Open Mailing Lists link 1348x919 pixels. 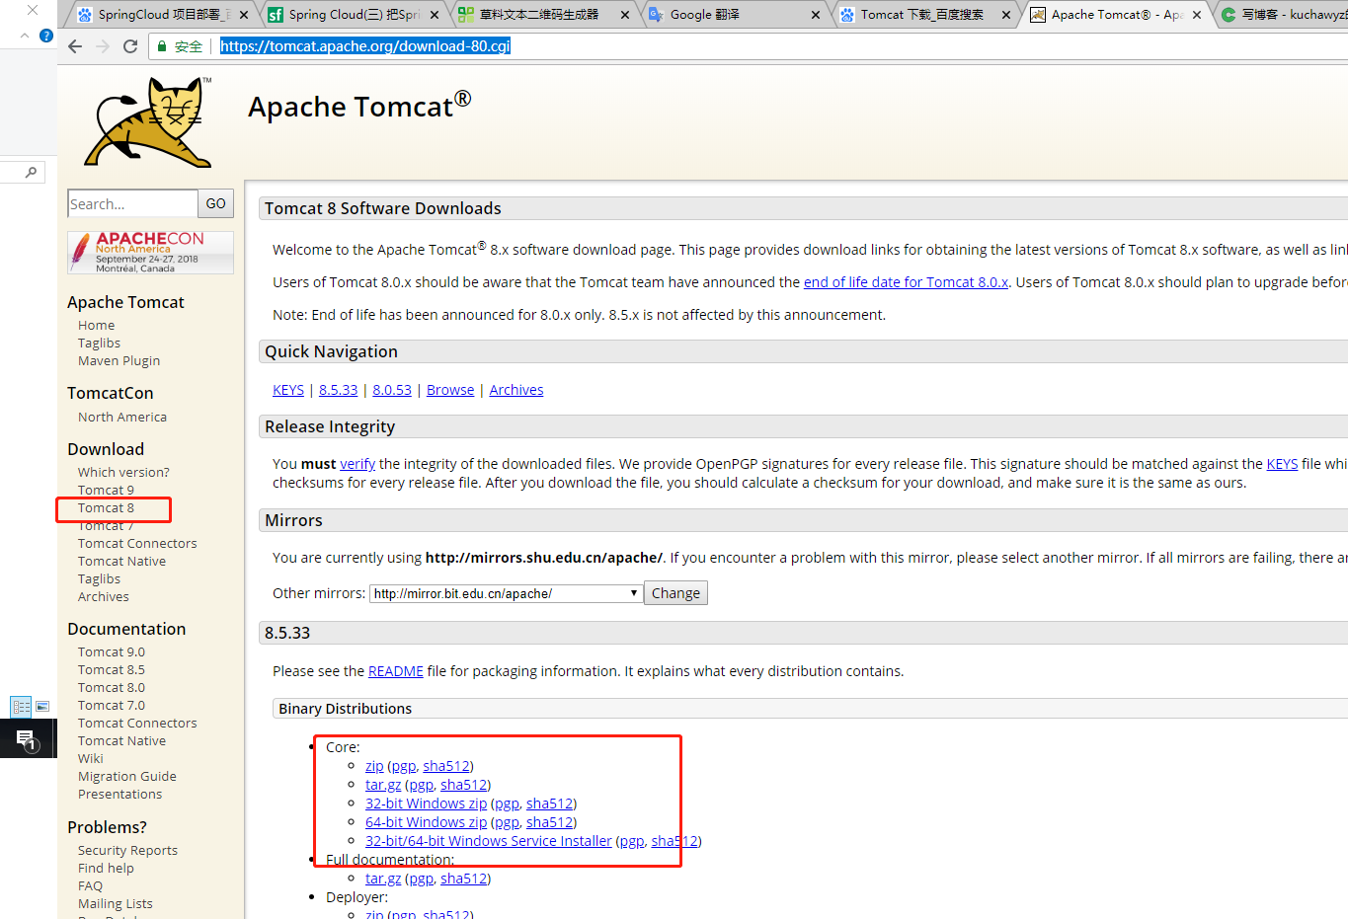coord(115,904)
